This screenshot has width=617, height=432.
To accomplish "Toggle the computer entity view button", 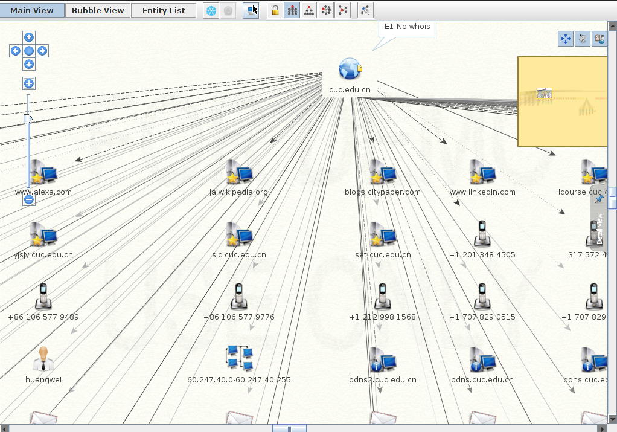I will click(x=251, y=10).
